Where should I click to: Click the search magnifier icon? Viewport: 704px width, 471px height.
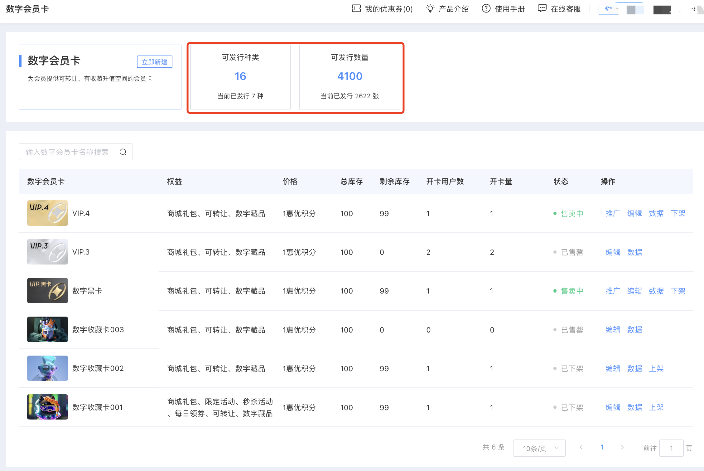click(x=123, y=152)
